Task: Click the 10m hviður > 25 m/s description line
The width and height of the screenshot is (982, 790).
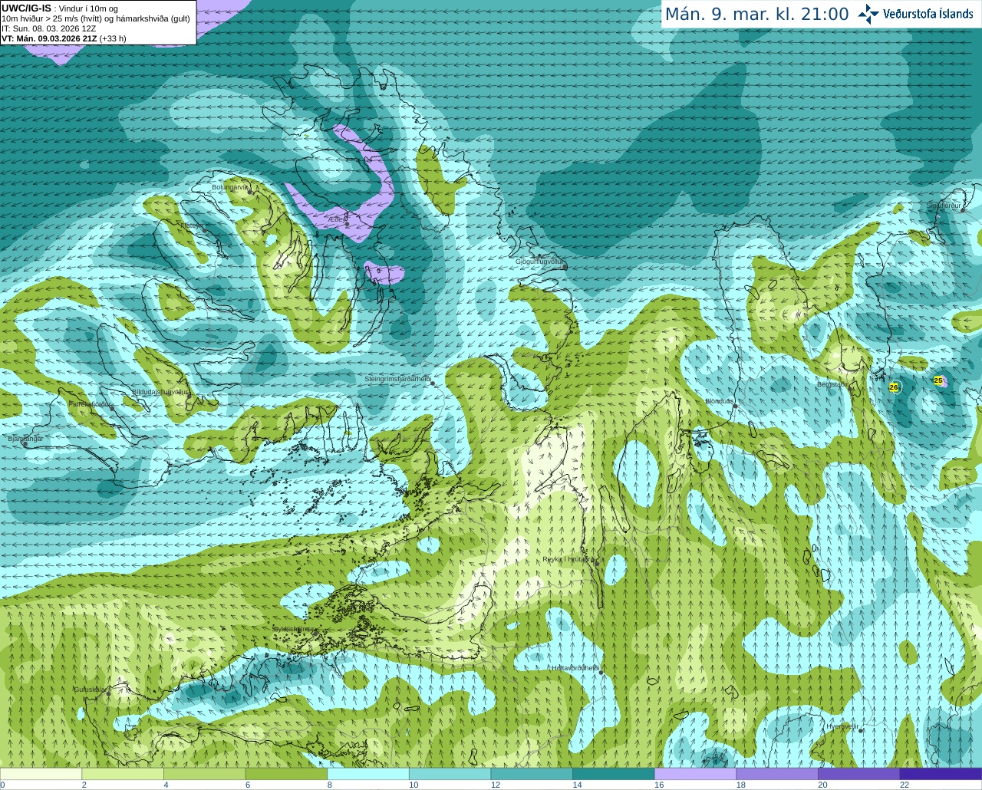Action: 96,18
